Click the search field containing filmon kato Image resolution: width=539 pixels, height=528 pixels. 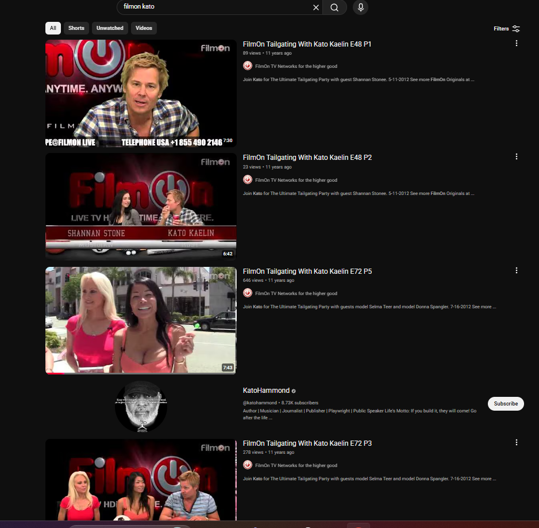click(x=213, y=7)
